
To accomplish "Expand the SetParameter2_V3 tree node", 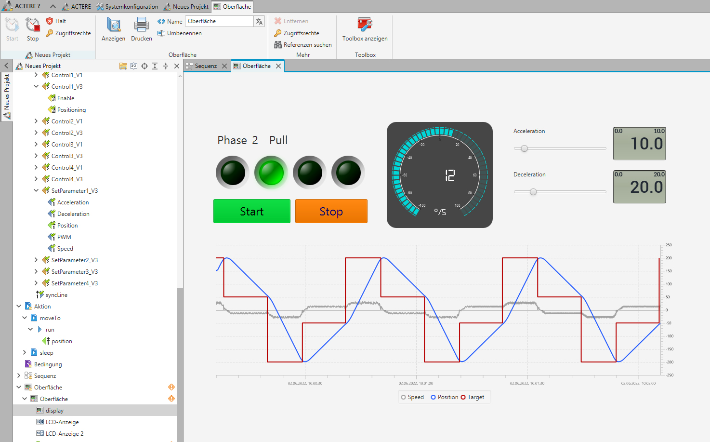I will point(36,260).
